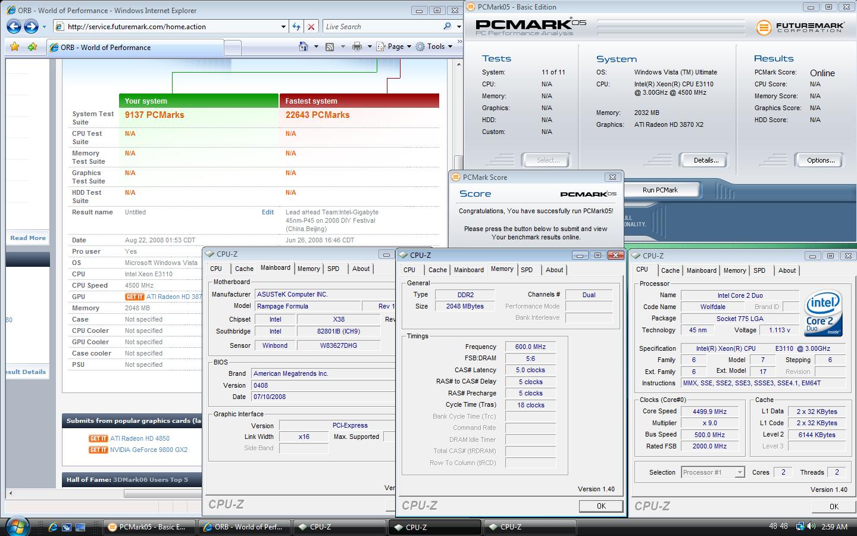
Task: Focus the Live Search input box
Action: [383, 27]
